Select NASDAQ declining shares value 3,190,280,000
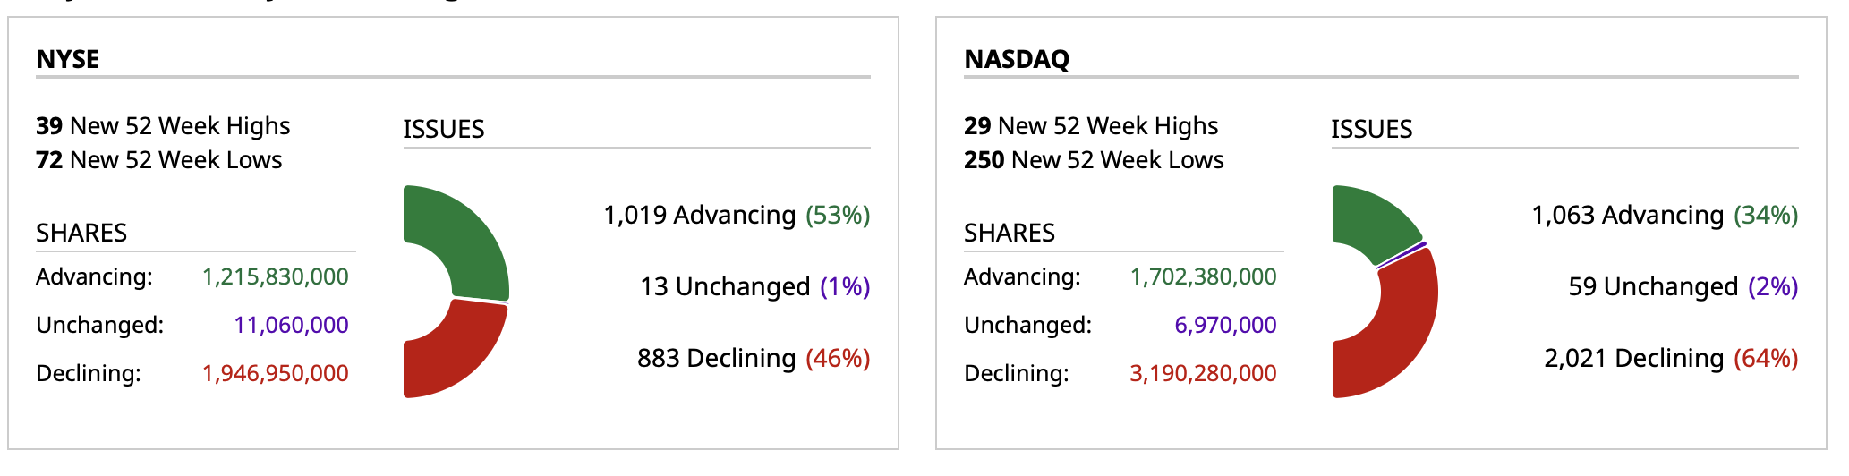Screen dimensions: 1849x476 click(x=1203, y=373)
